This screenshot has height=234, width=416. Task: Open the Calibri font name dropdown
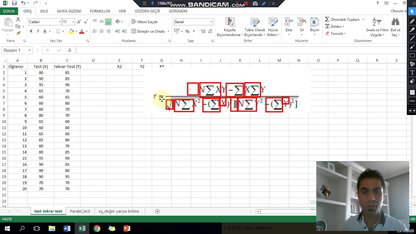coord(60,22)
